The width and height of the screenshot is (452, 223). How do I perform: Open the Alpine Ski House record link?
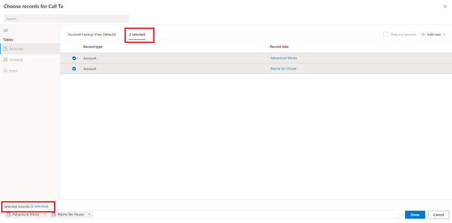coord(283,69)
